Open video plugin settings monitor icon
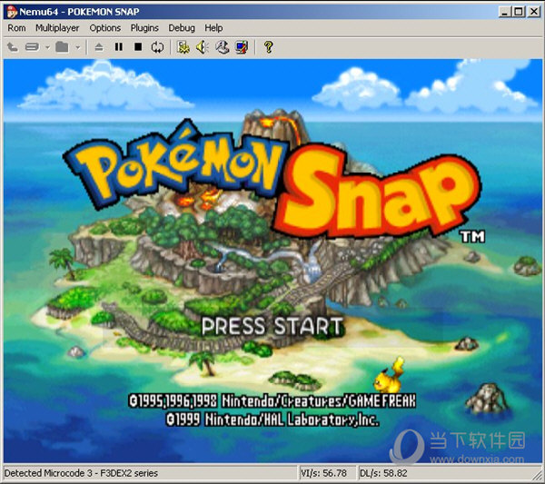Image resolution: width=545 pixels, height=484 pixels. 242,47
